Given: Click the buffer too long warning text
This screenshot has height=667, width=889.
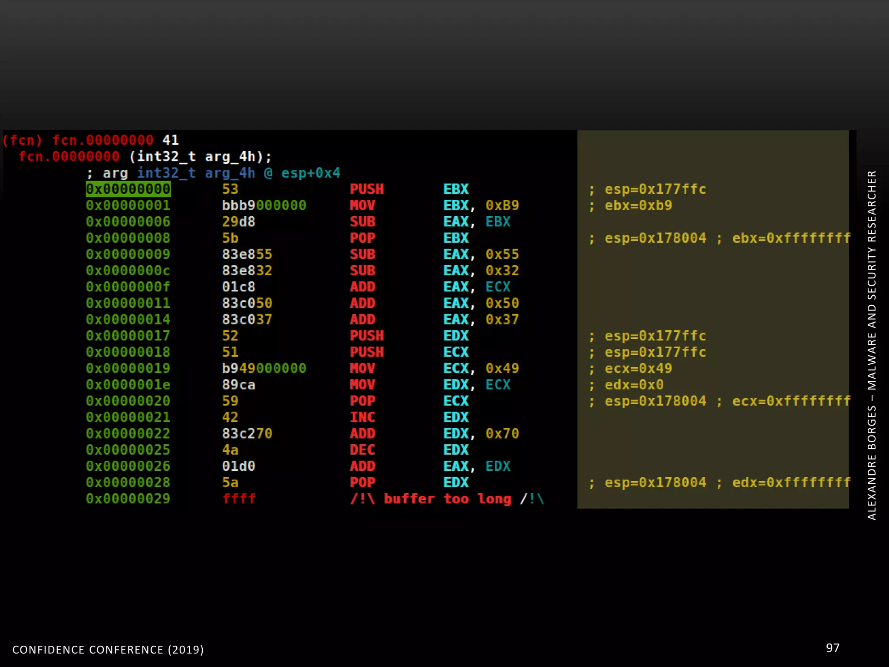Looking at the screenshot, I should pos(447,499).
